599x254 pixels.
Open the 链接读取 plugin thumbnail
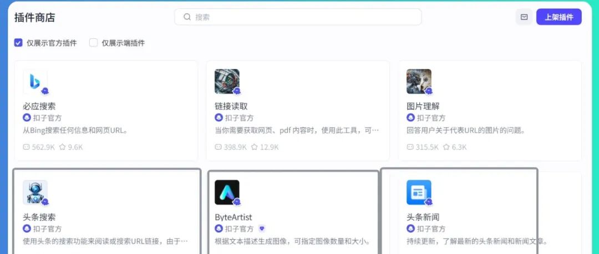click(227, 81)
